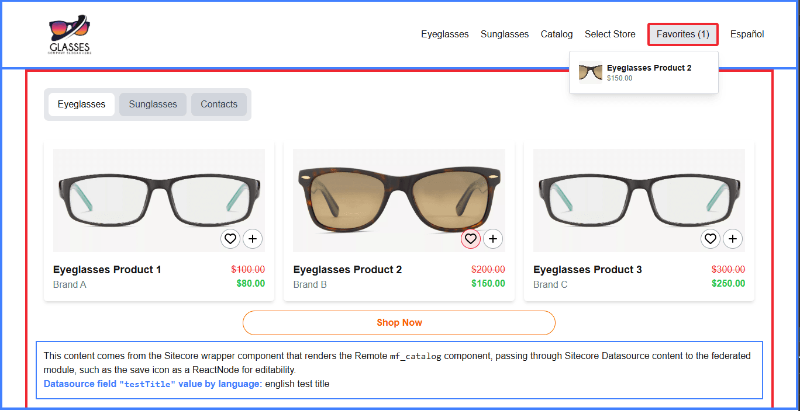Switch language to Español
Viewport: 800px width, 411px height.
click(x=747, y=34)
